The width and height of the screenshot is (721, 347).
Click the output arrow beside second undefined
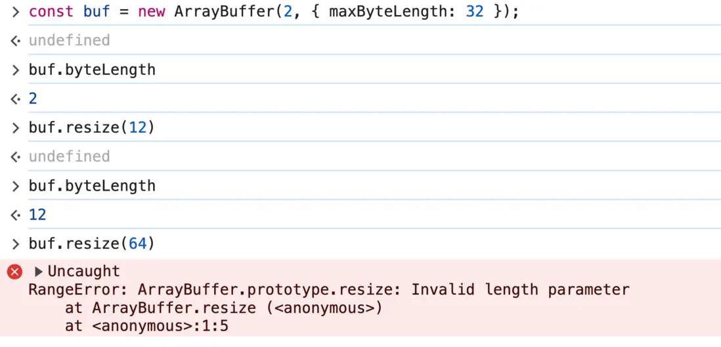pyautogui.click(x=16, y=156)
